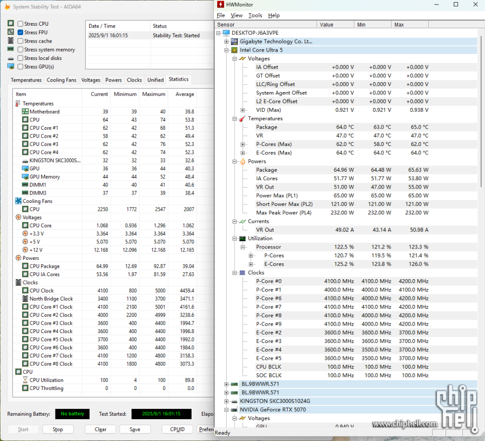
Task: Expand the VID (Max) voltage entry
Action: (243, 110)
